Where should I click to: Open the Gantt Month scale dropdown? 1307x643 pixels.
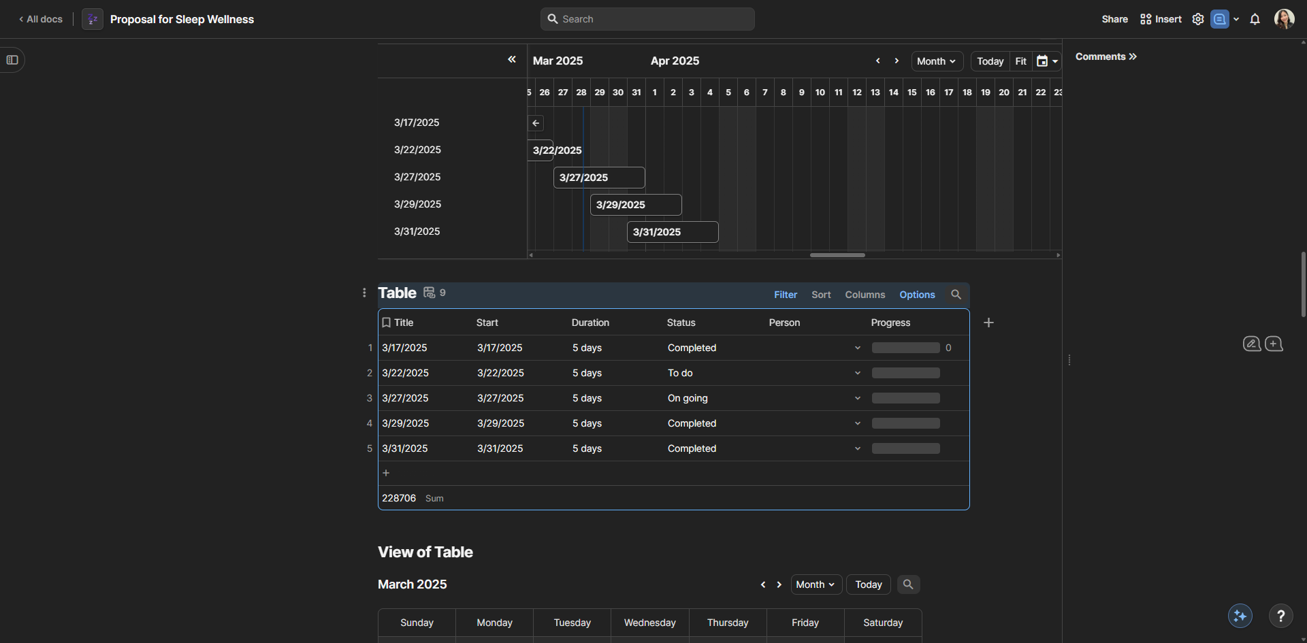point(937,61)
